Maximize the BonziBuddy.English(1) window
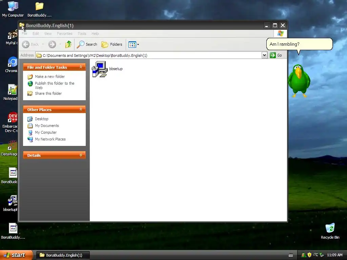347x260 pixels. coord(275,25)
